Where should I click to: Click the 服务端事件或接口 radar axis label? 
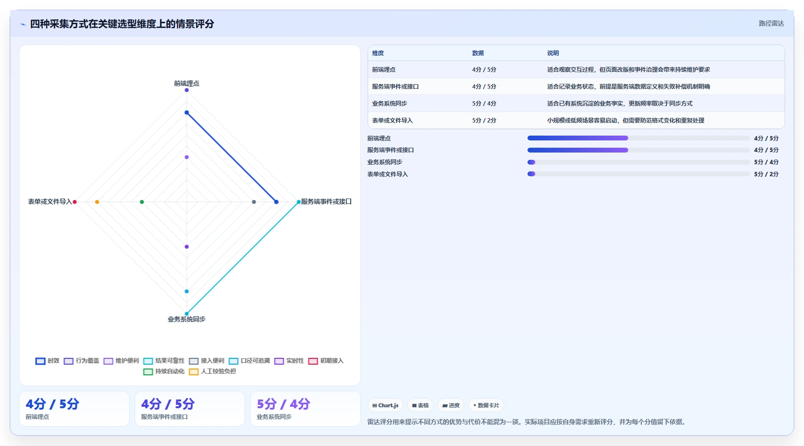click(x=326, y=201)
